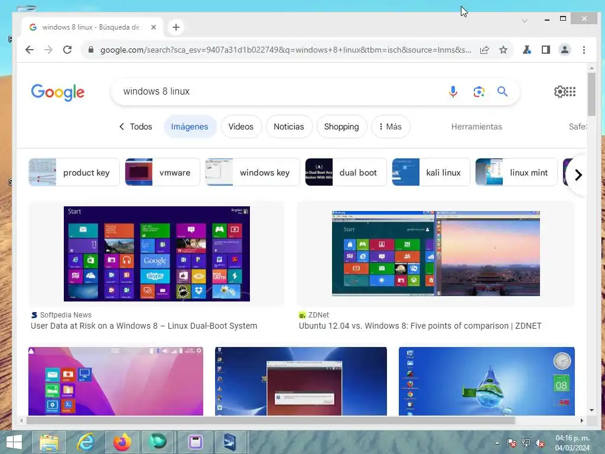Click the vertical scrollbar thumb

(591, 94)
